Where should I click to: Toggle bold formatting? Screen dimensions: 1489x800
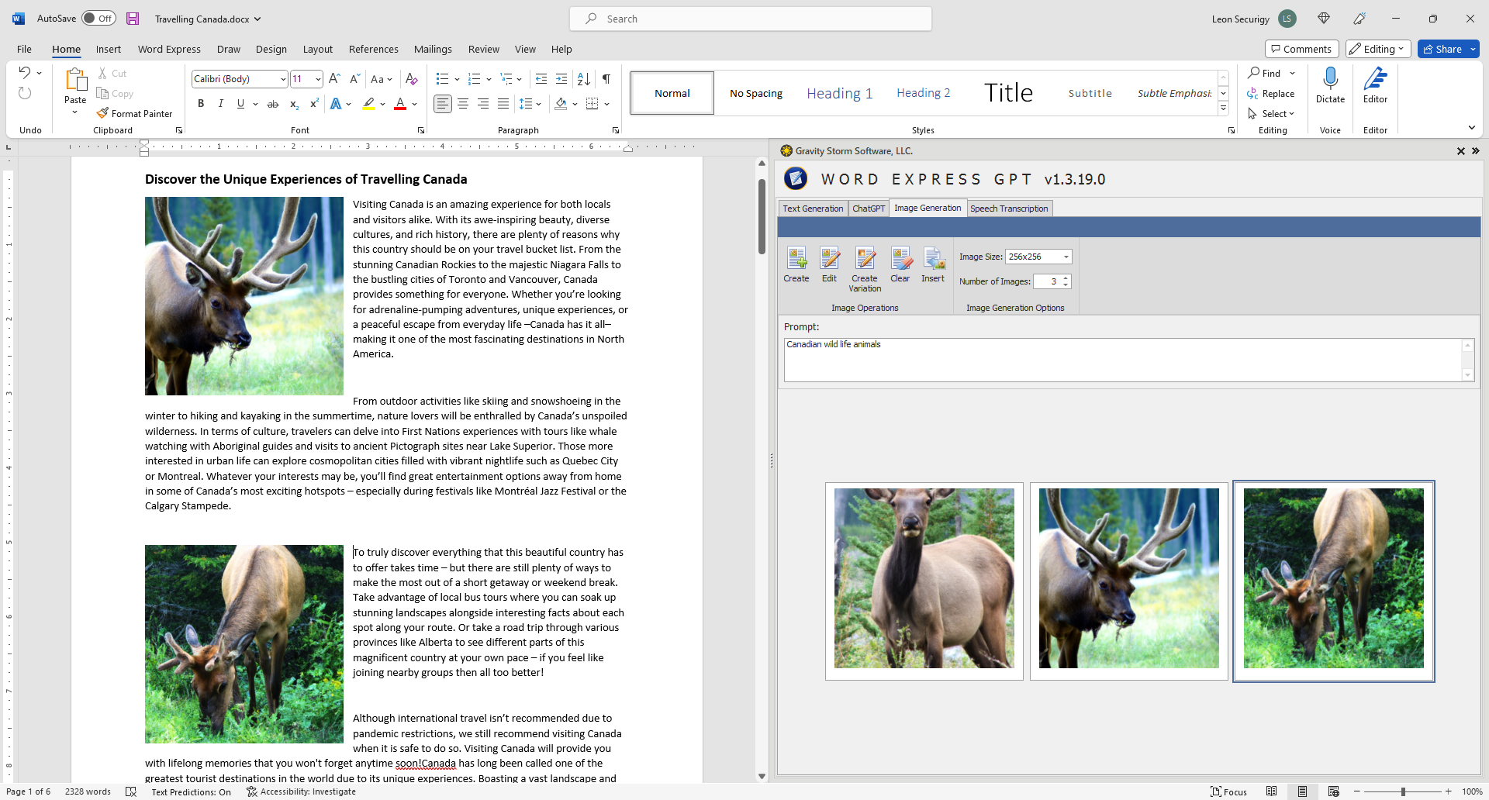pyautogui.click(x=201, y=104)
